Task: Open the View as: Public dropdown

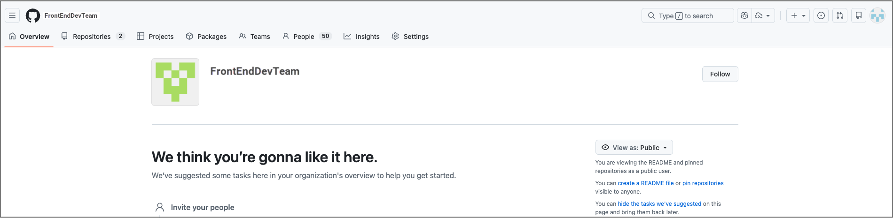Action: coord(634,147)
